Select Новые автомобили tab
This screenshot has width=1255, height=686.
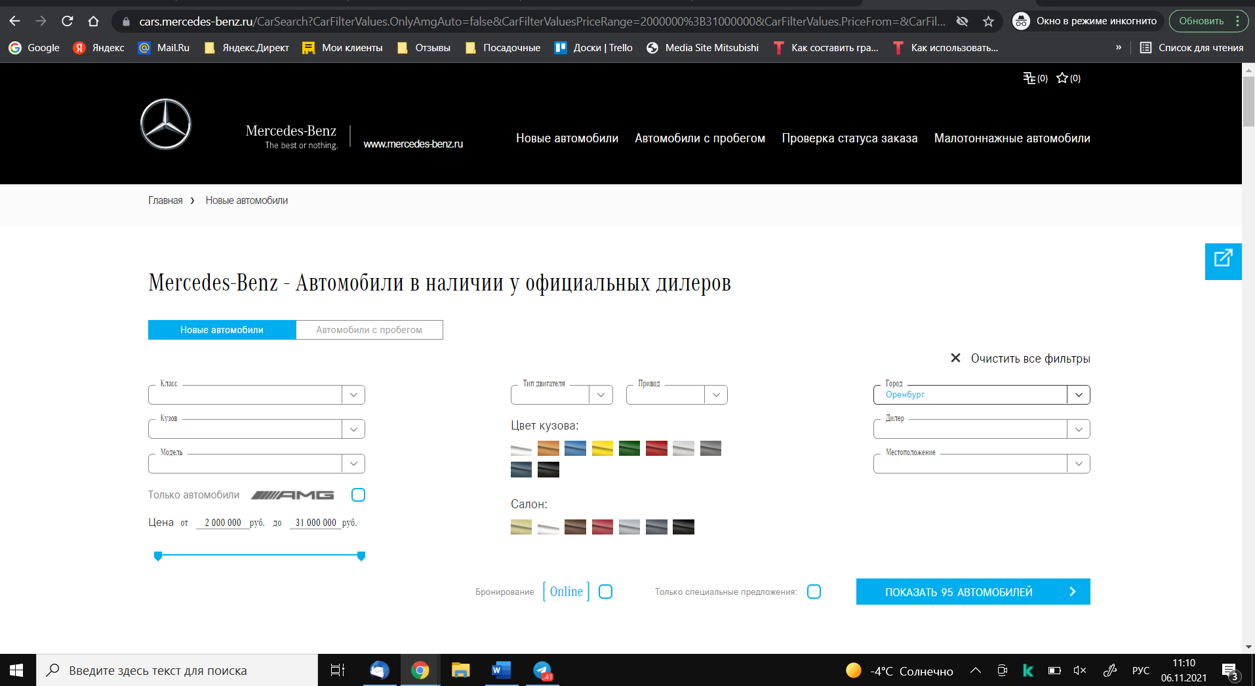tap(222, 330)
